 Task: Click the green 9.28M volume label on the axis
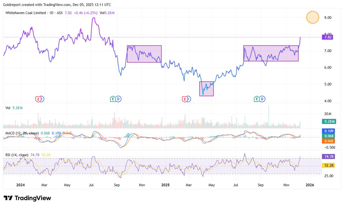(329, 121)
